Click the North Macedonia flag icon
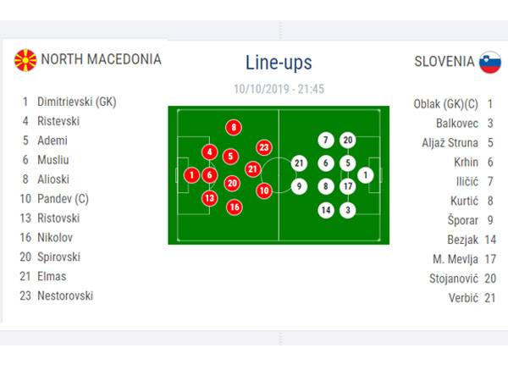This screenshot has height=381, width=508. 25,60
